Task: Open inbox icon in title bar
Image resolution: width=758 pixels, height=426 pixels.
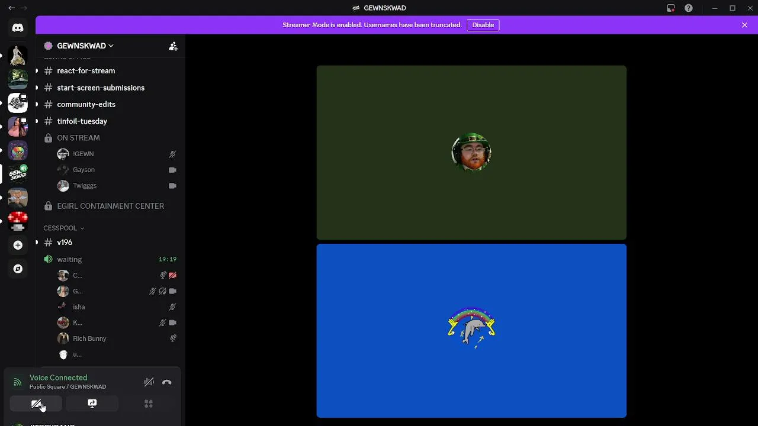Action: 670,8
